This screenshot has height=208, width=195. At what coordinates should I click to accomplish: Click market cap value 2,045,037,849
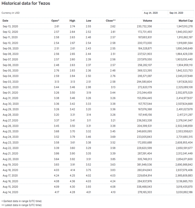[x=184, y=76]
